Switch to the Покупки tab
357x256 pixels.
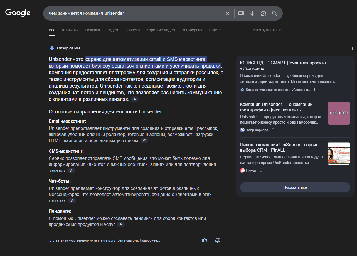coord(93,30)
